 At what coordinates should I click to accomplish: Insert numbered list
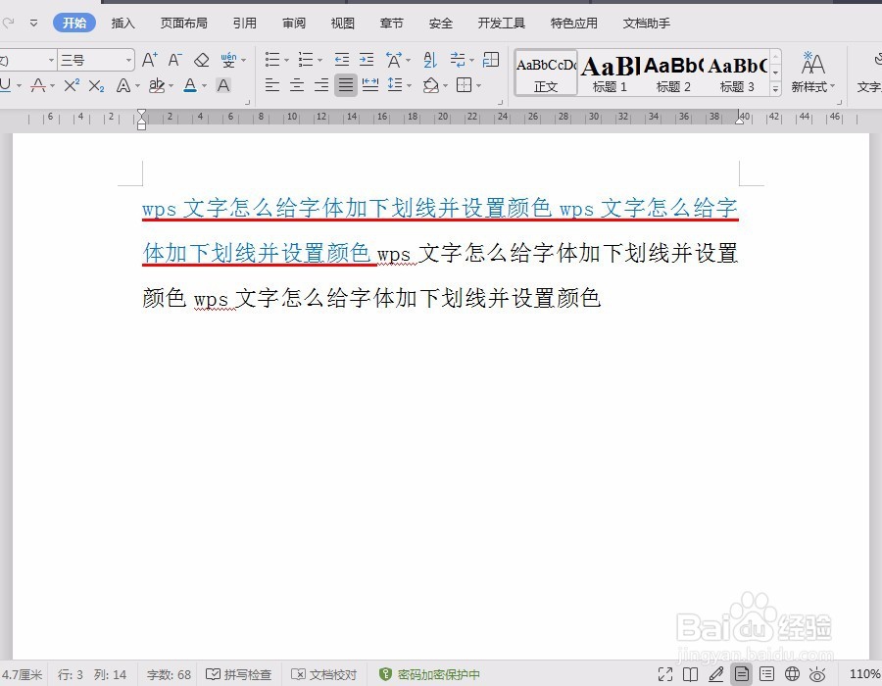[306, 59]
